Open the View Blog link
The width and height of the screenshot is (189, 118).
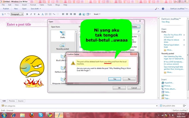pyautogui.click(x=165, y=22)
